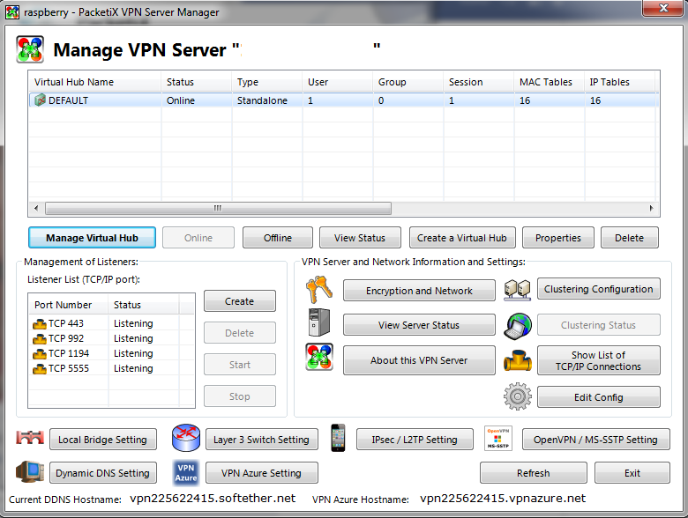Click the gear icon beside Edit Config

[x=517, y=396]
